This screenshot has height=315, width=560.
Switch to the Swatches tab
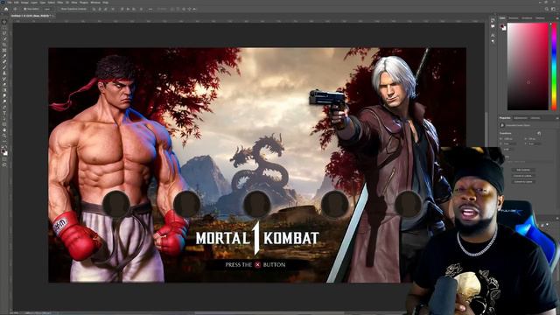(x=514, y=17)
